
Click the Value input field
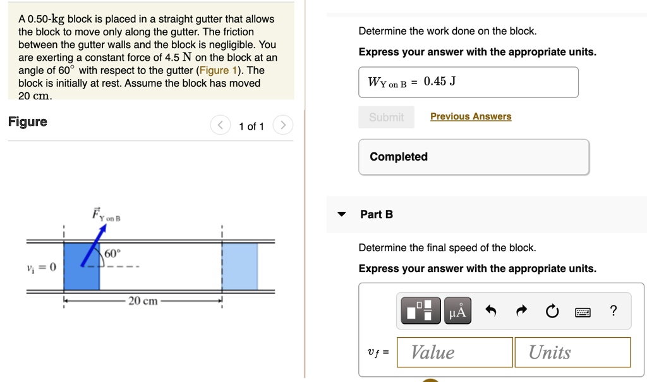pos(455,352)
